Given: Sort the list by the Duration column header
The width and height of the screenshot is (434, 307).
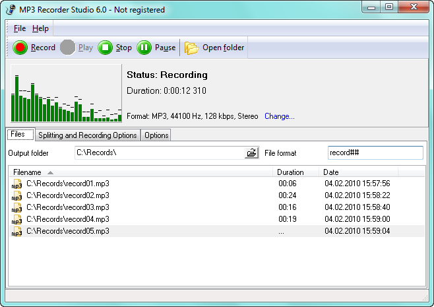Looking at the screenshot, I should point(295,172).
